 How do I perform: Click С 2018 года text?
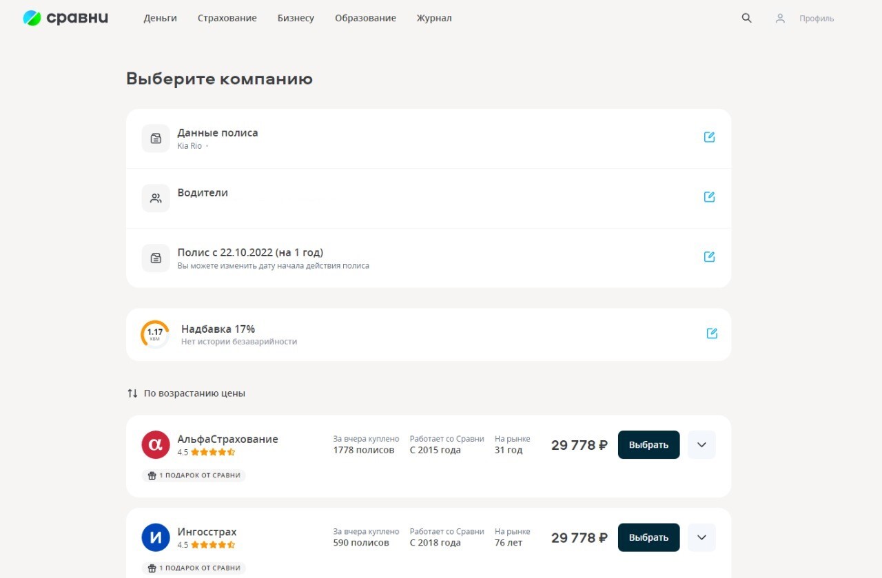(435, 543)
